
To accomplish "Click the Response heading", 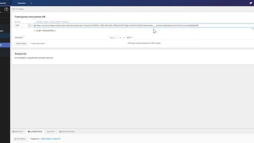I will (x=20, y=54).
